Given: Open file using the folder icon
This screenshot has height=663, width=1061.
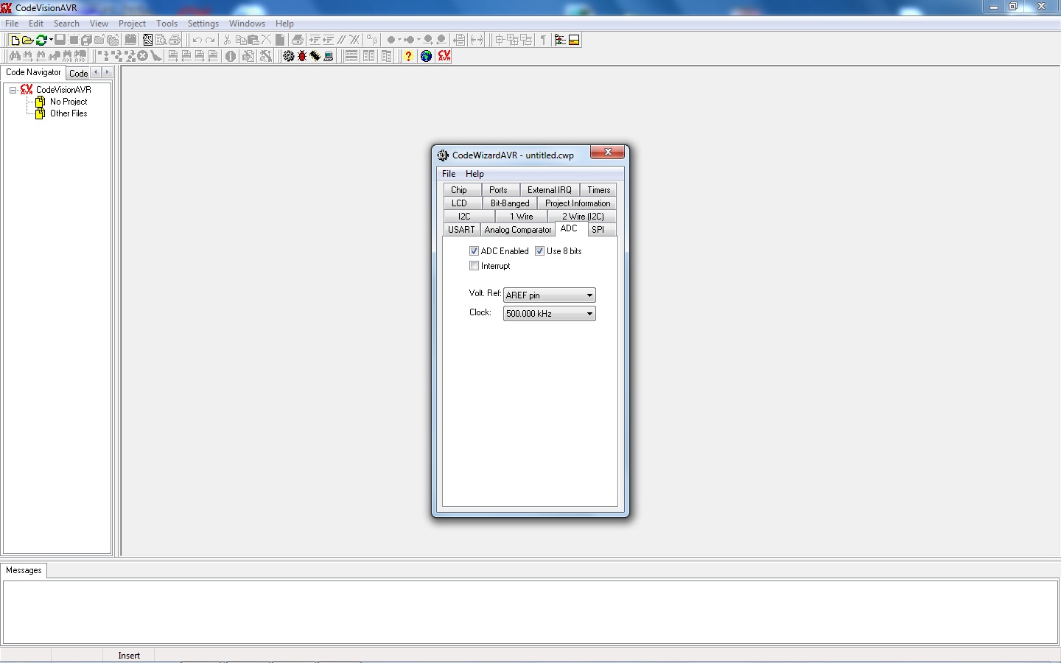Looking at the screenshot, I should pyautogui.click(x=27, y=40).
